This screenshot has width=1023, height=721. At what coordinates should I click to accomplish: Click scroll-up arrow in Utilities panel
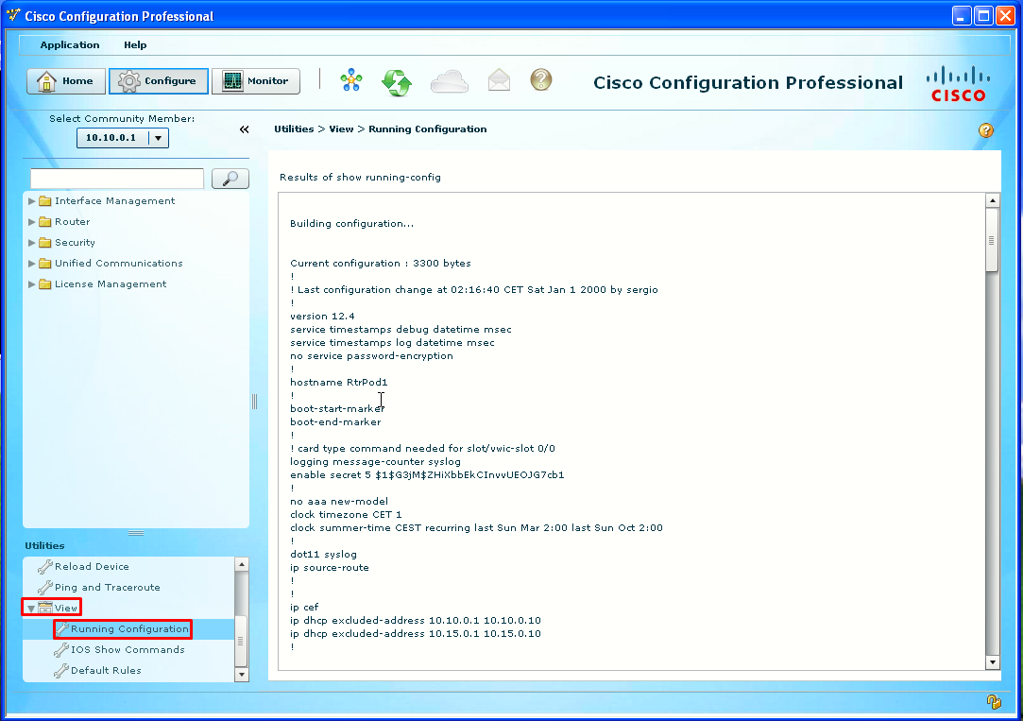click(x=242, y=564)
